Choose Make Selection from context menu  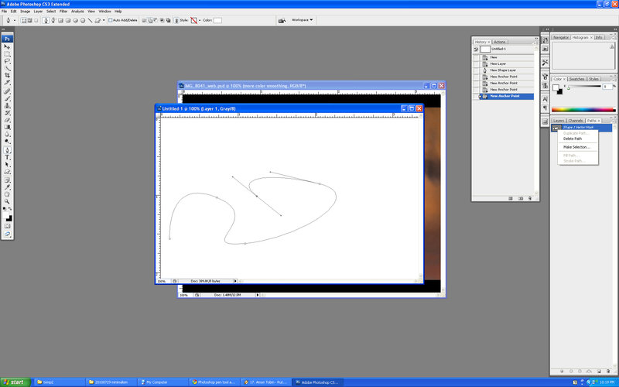(x=576, y=147)
